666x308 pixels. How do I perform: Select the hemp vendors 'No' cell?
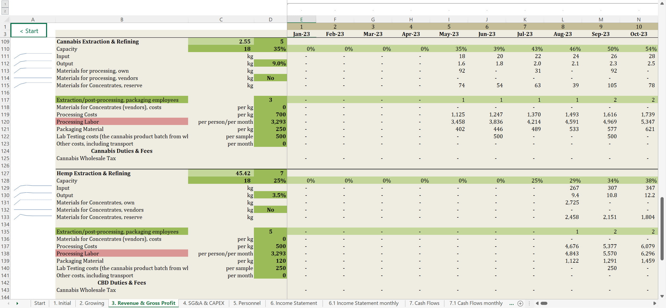pyautogui.click(x=270, y=210)
